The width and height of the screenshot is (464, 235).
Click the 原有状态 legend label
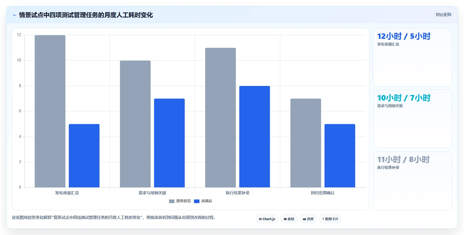tap(183, 201)
